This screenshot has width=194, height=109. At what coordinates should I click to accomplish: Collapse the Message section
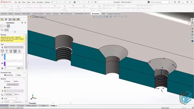24,35
